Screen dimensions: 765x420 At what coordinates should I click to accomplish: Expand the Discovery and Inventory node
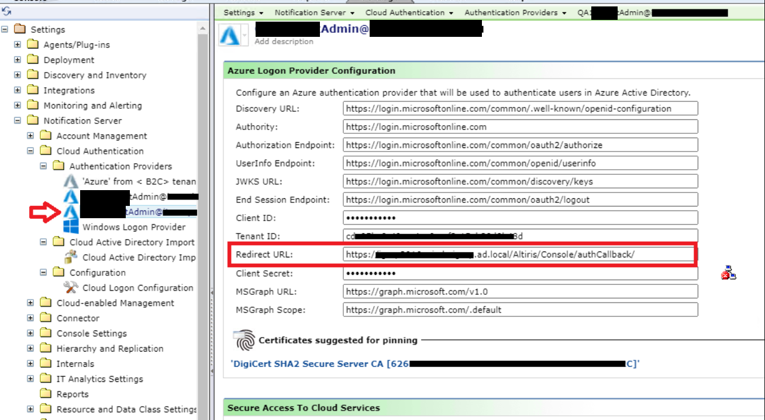18,75
